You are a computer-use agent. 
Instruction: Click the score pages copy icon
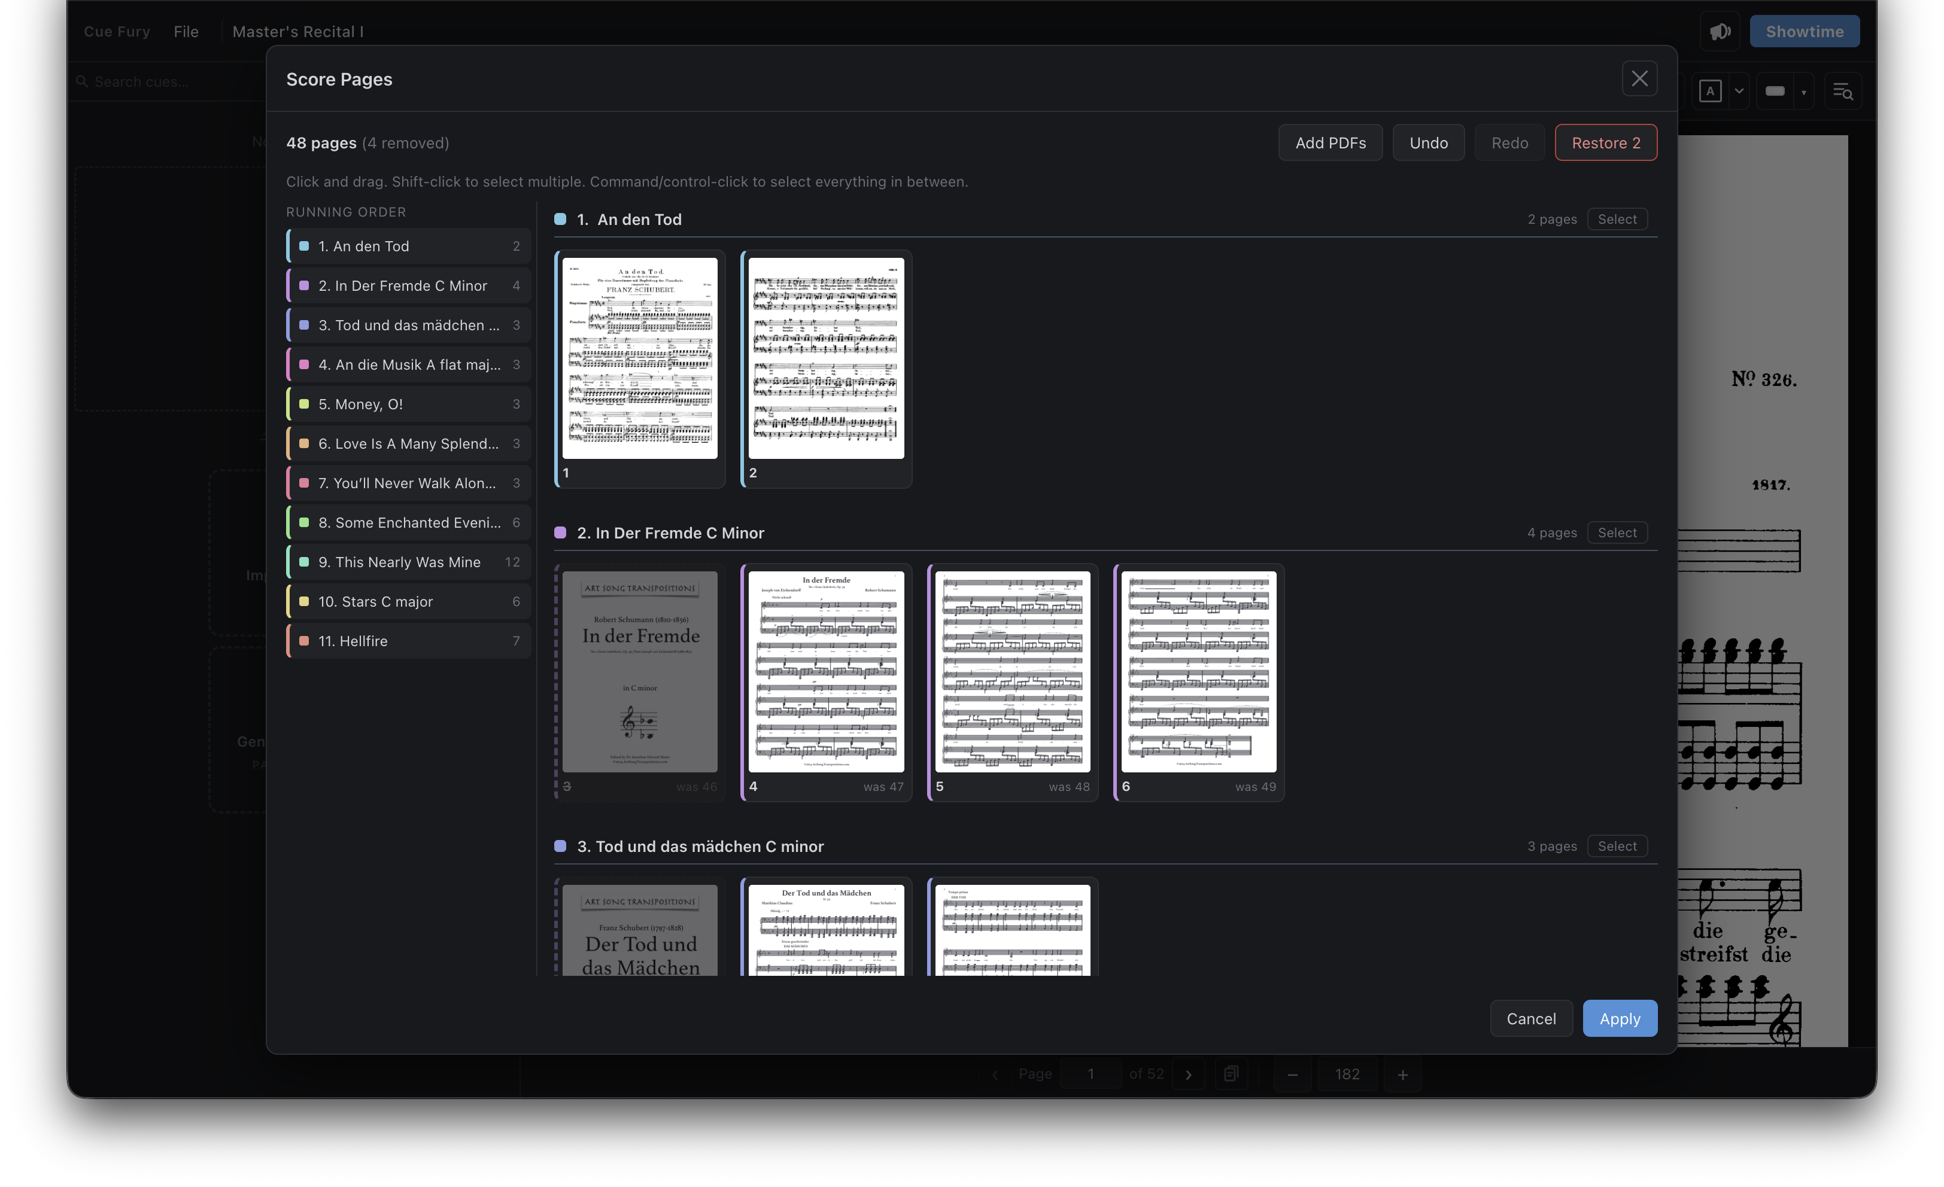[1231, 1073]
